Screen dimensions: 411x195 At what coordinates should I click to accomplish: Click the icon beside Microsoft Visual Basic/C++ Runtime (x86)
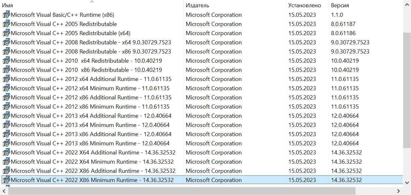6,15
